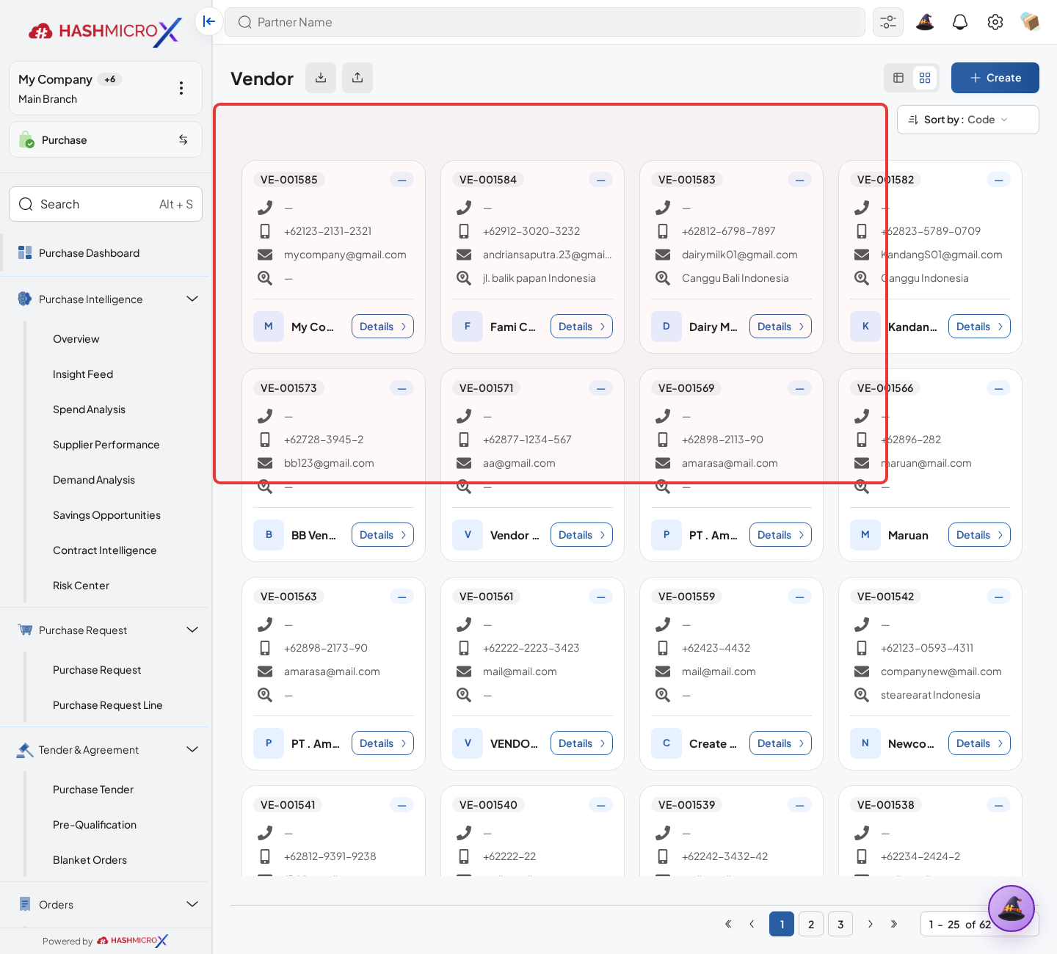1057x954 pixels.
Task: Collapse the Purchase Request section
Action: click(x=192, y=630)
